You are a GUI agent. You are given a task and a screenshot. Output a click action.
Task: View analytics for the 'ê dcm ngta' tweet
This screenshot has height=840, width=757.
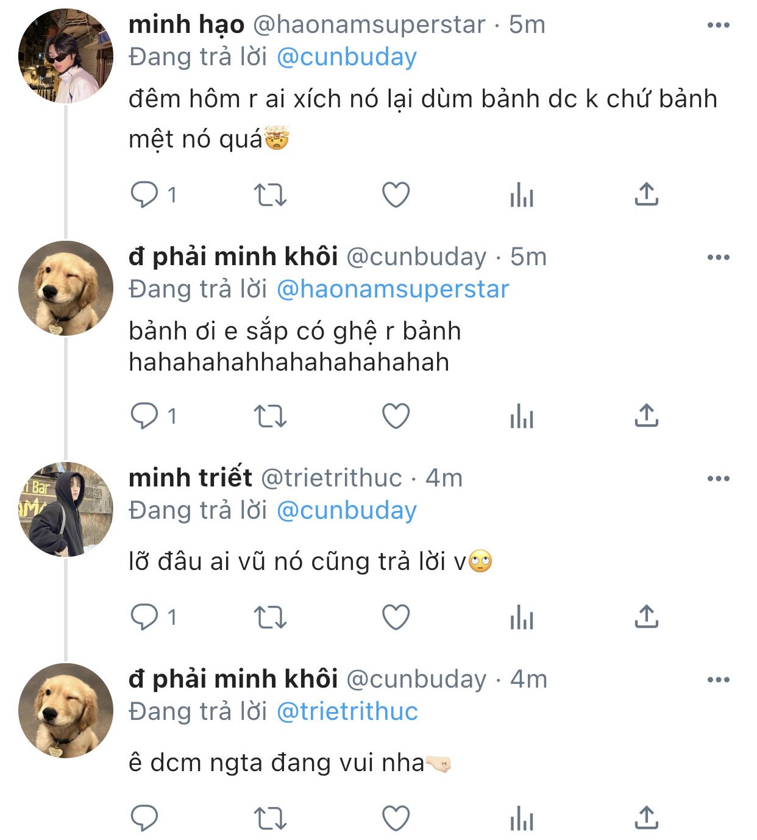[522, 819]
